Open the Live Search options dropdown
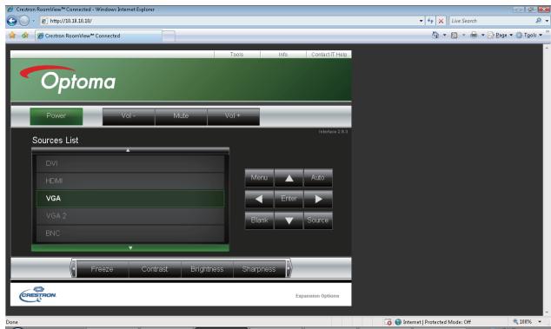 547,21
